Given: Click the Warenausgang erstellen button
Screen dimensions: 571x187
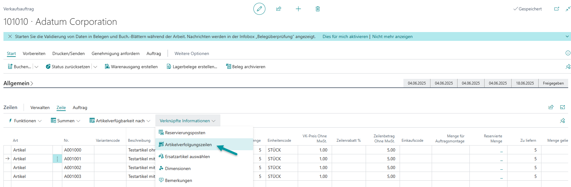Looking at the screenshot, I should 131,67.
